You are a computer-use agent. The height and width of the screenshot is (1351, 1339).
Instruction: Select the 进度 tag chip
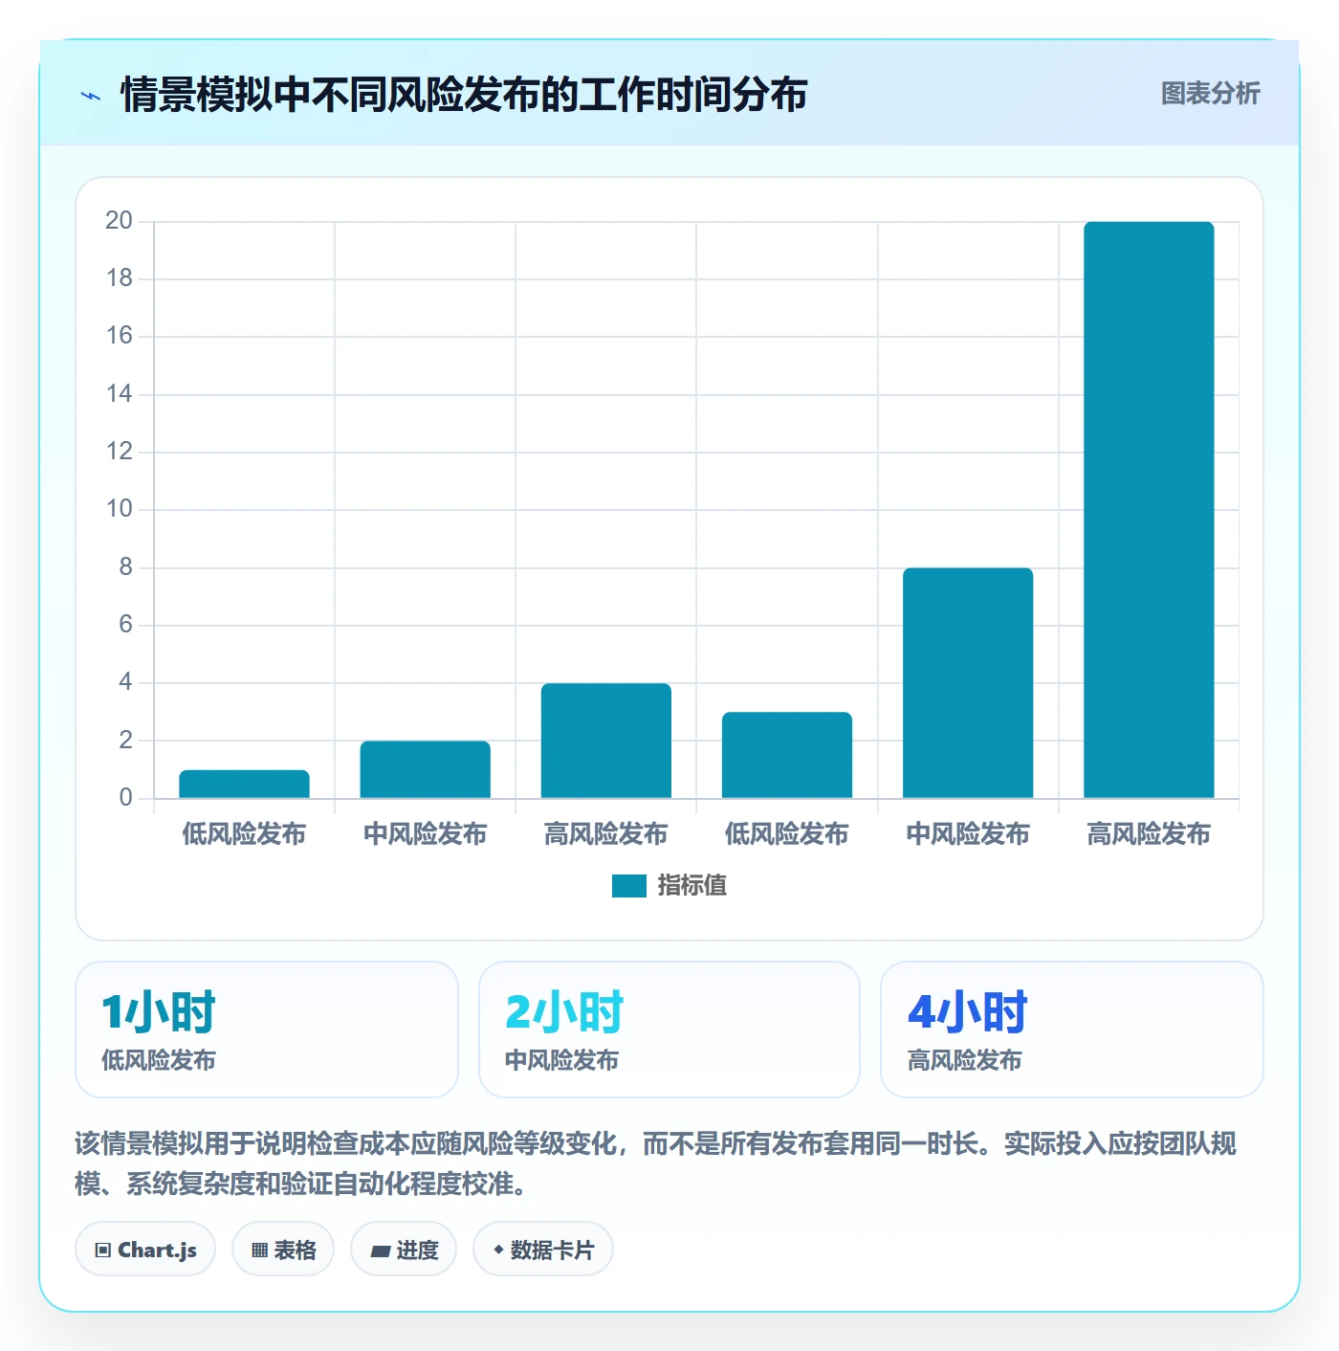point(404,1249)
